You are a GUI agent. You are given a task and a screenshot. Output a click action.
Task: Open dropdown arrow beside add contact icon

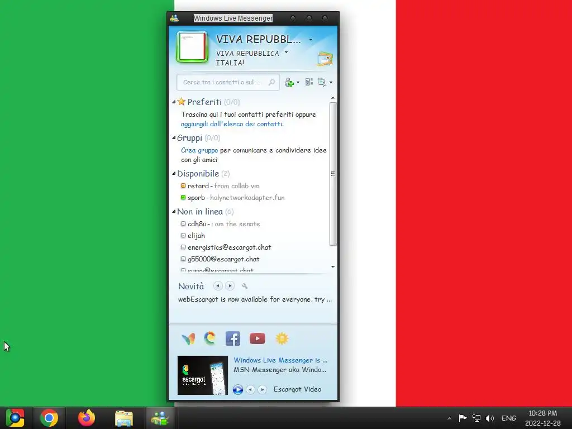point(298,83)
